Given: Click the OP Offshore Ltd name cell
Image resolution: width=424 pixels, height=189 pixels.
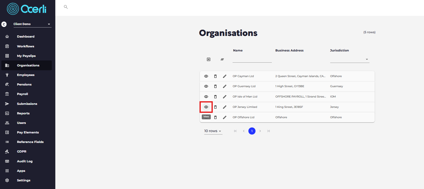Looking at the screenshot, I should pos(243,117).
